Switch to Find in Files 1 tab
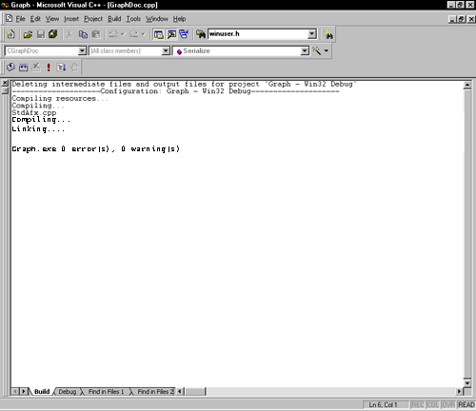 tap(106, 392)
